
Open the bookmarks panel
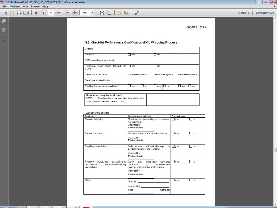click(x=4, y=30)
